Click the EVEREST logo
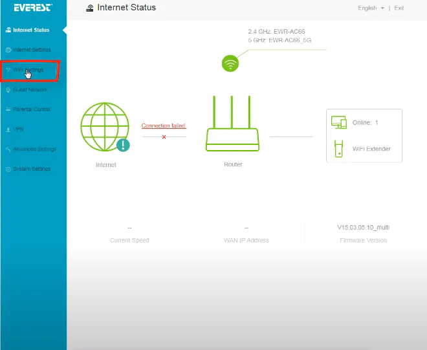The image size is (427, 350). click(33, 8)
